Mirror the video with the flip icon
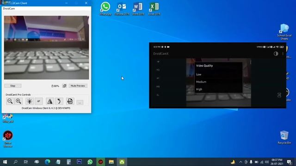296x166 pixels. point(50,101)
